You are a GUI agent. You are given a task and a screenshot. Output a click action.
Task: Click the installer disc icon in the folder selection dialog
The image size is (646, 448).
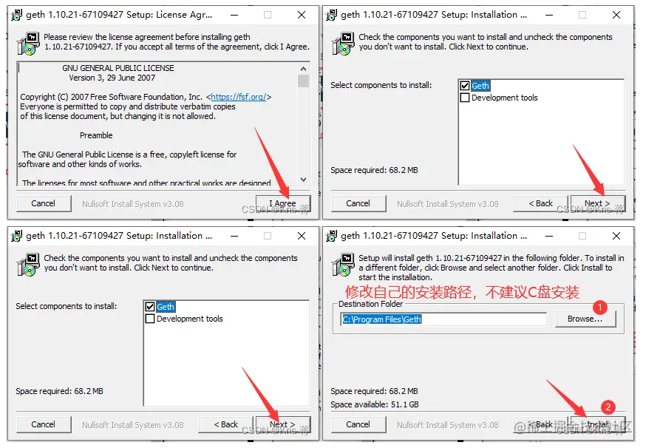pyautogui.click(x=343, y=265)
